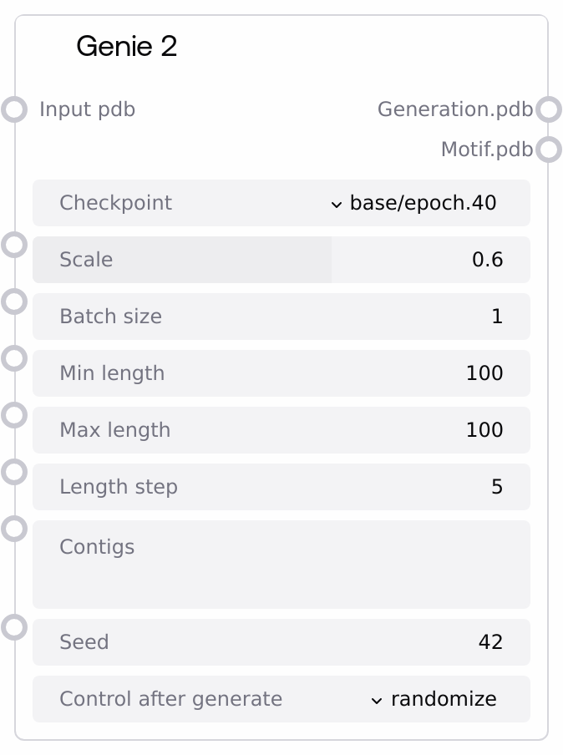
Task: Click the Seed value field
Action: [x=281, y=642]
